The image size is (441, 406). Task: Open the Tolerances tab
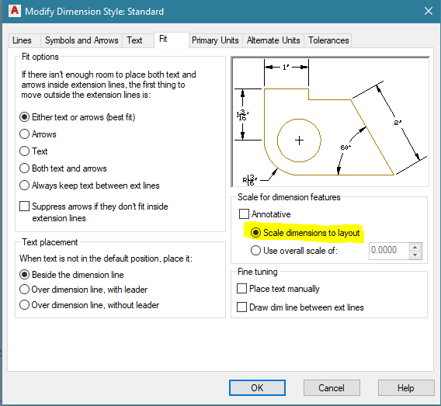pos(328,40)
